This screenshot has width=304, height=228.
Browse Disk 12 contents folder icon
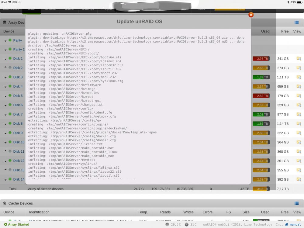299,161
